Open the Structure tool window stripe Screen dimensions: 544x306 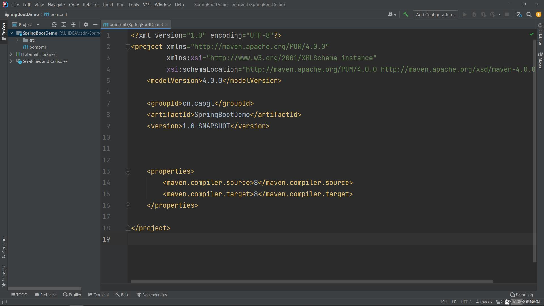click(4, 247)
